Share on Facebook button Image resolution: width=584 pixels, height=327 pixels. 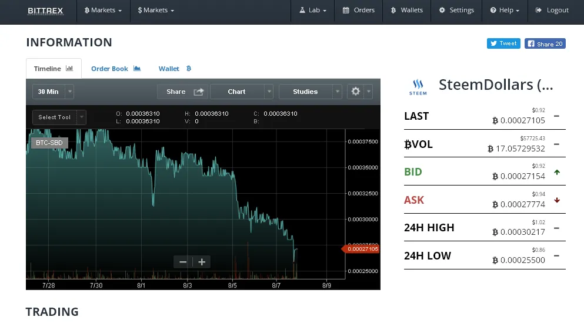[545, 43]
